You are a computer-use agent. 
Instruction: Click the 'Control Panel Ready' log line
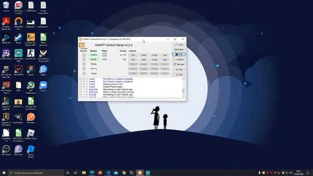click(x=112, y=87)
